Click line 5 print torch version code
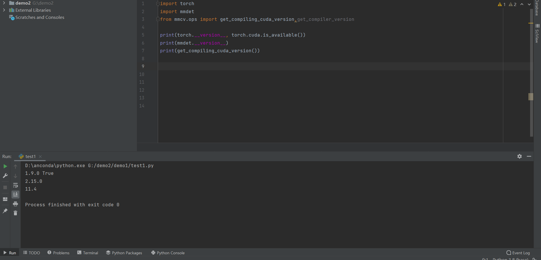This screenshot has height=260, width=541. (233, 35)
